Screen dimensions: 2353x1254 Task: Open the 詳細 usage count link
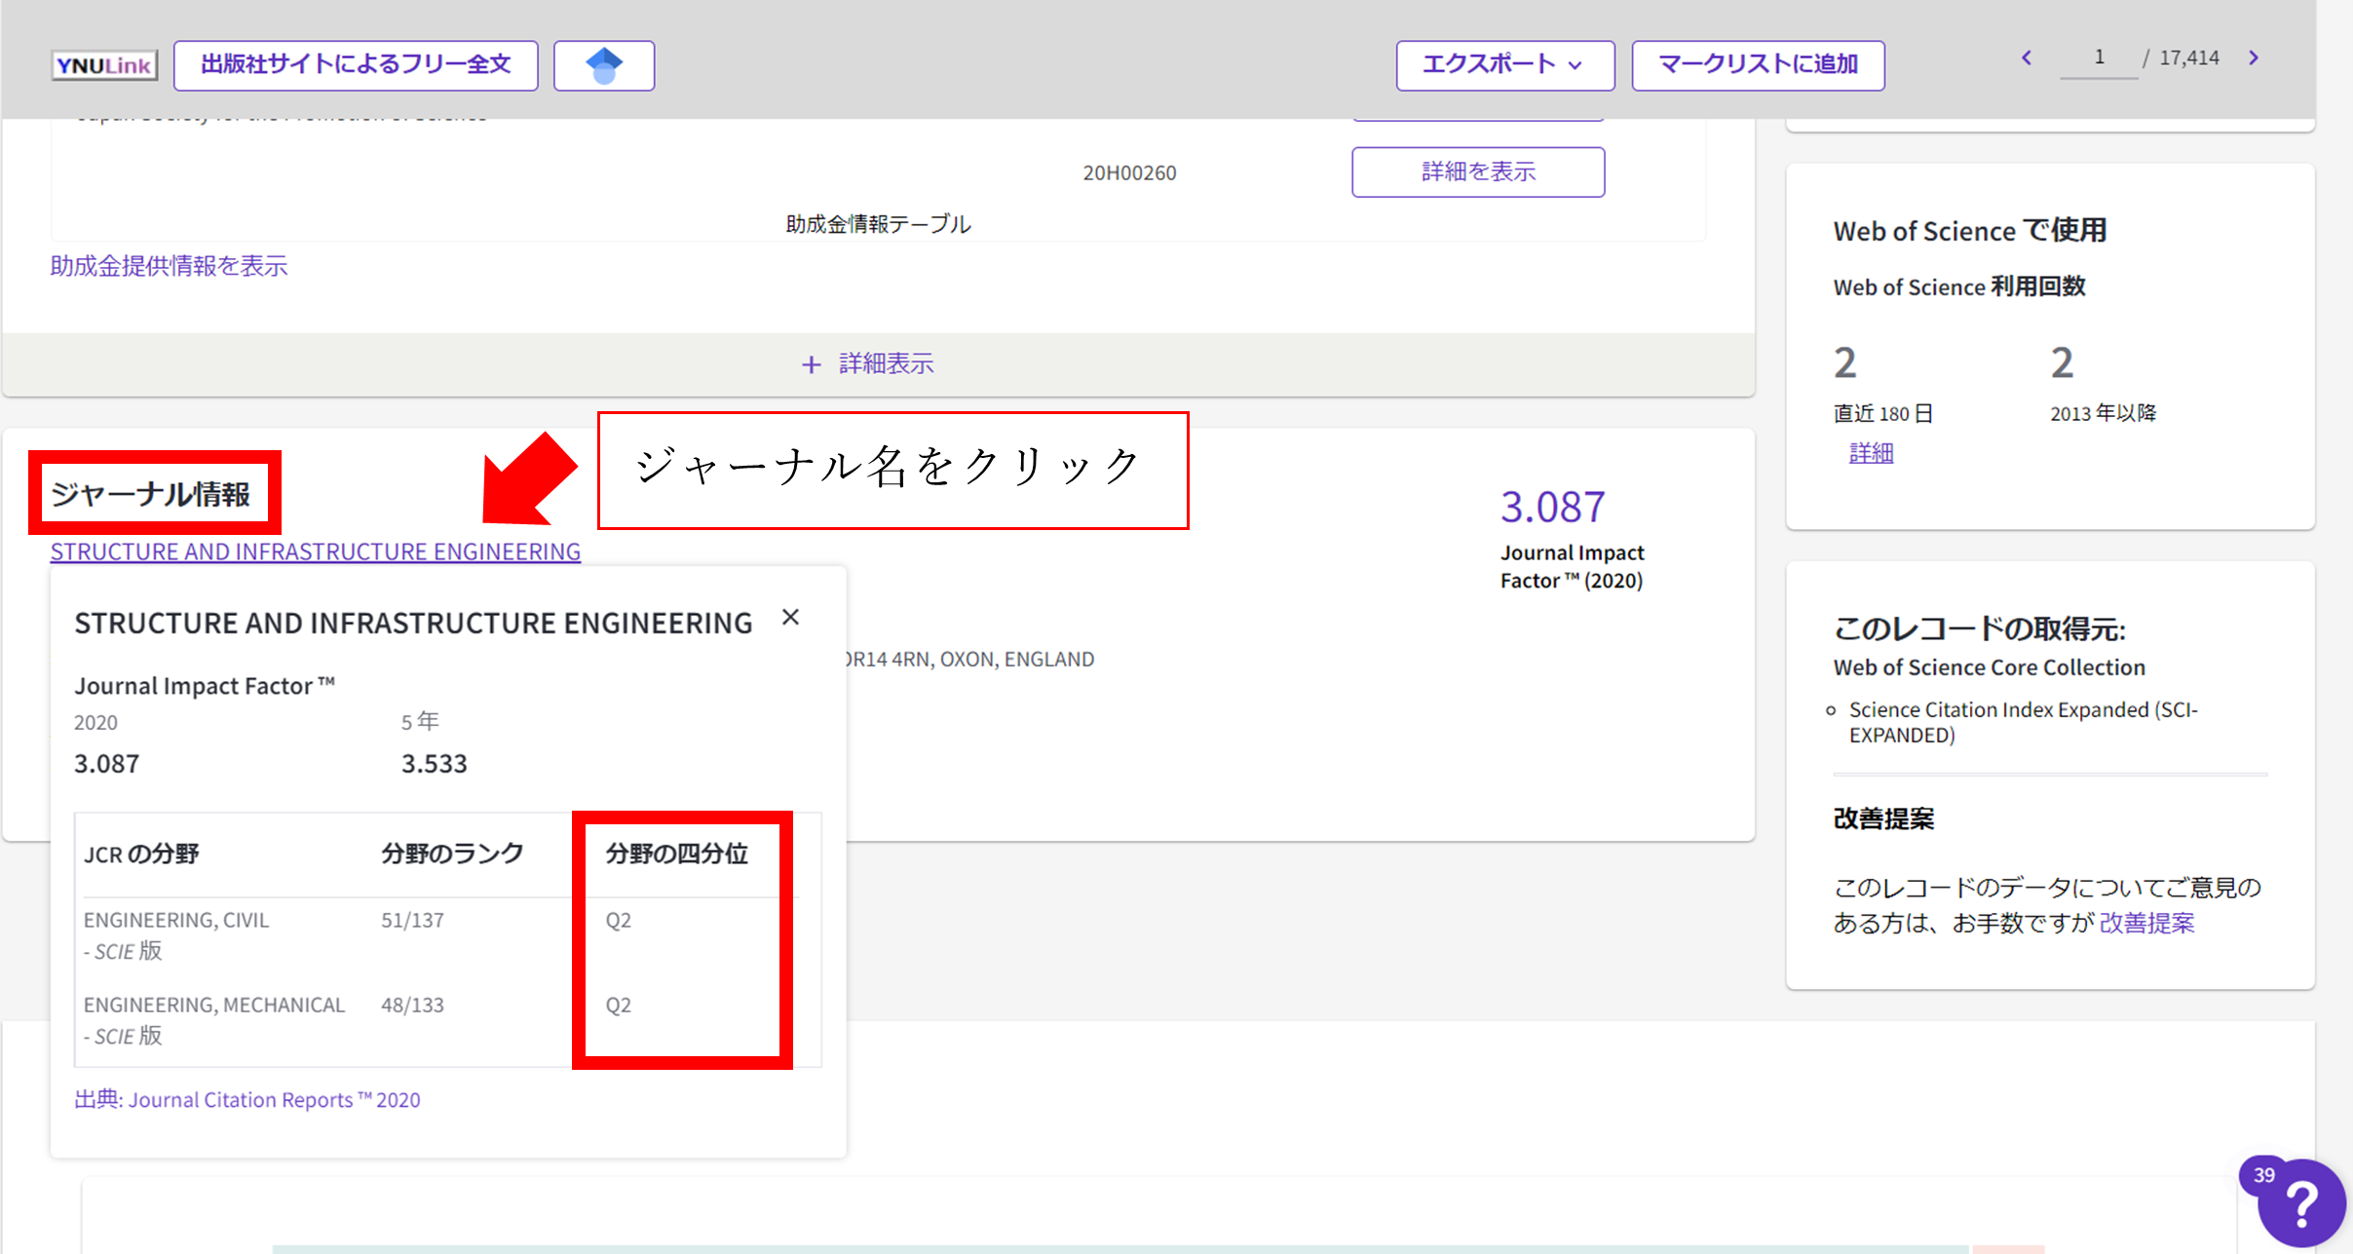point(1871,453)
